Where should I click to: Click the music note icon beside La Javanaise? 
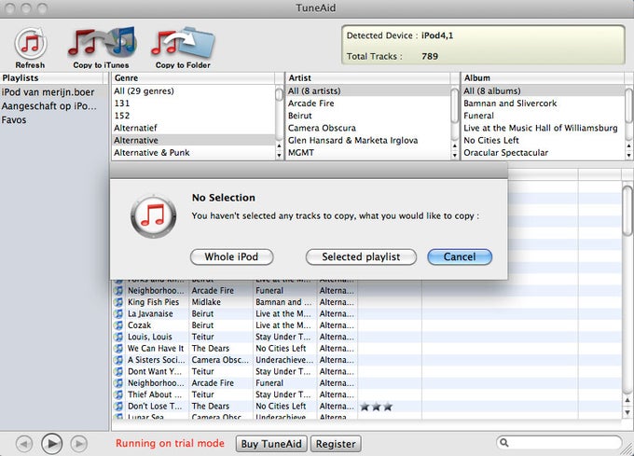(x=118, y=313)
